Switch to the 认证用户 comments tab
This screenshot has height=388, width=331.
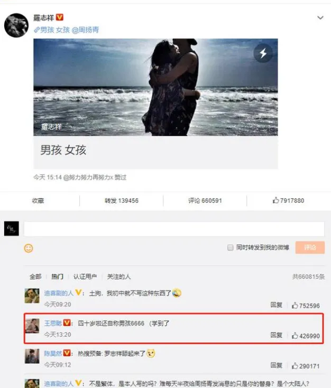[85, 277]
